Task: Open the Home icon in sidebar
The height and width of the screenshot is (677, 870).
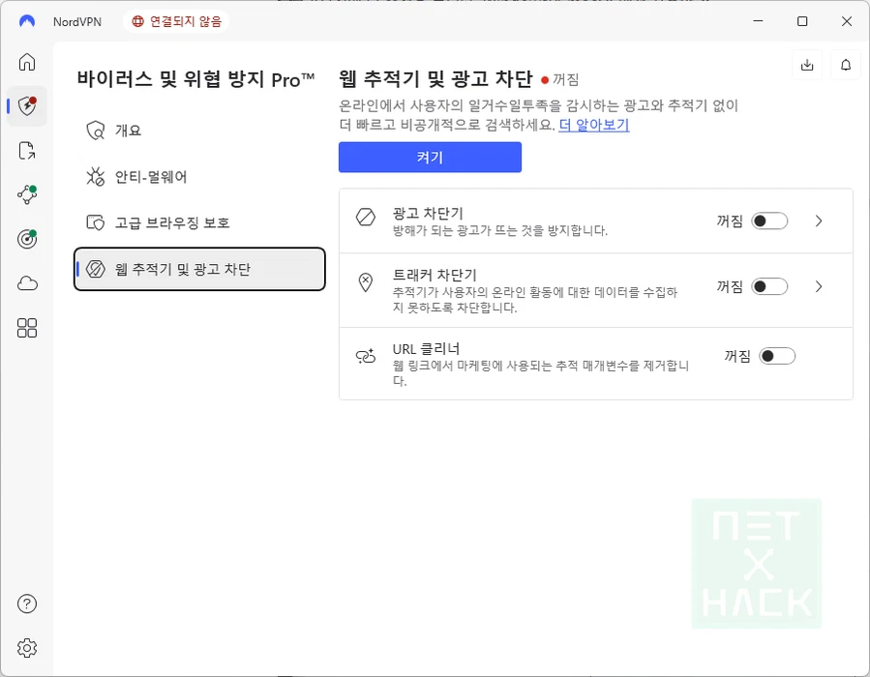Action: [x=27, y=62]
